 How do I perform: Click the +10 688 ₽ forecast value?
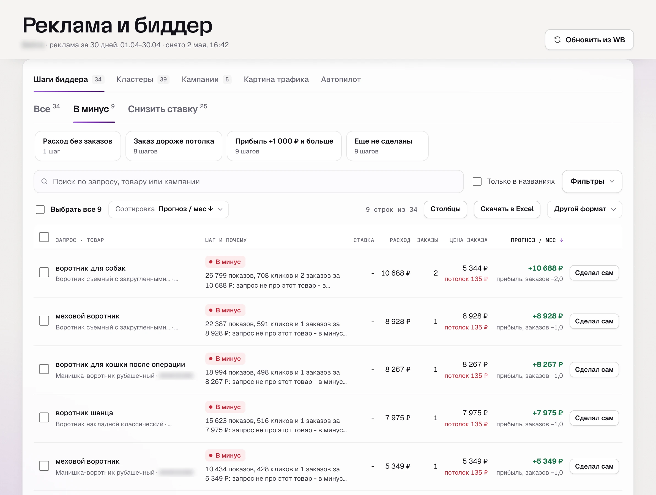click(x=545, y=268)
